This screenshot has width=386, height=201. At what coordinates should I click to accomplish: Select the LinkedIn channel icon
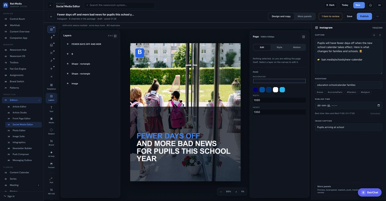click(51, 45)
